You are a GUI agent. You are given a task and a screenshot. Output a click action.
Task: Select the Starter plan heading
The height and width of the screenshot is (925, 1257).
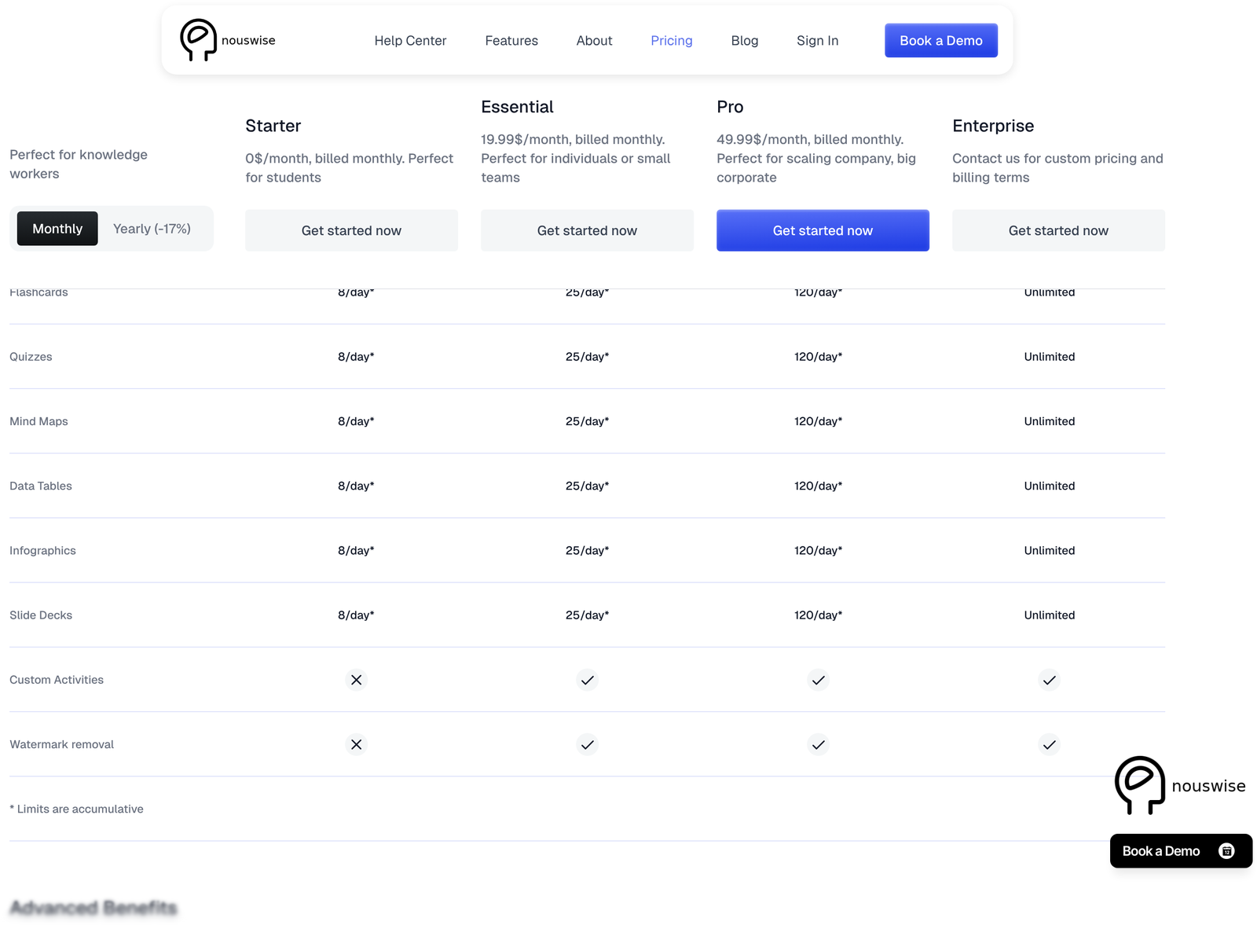pyautogui.click(x=273, y=126)
